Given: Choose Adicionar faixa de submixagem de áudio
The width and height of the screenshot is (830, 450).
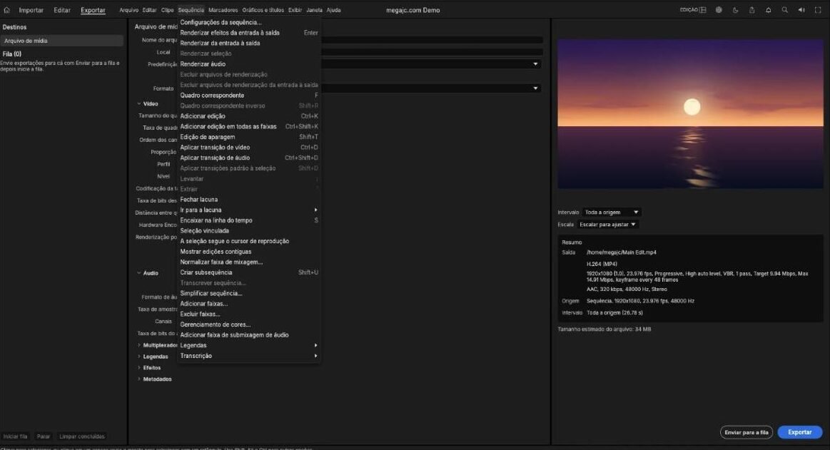Looking at the screenshot, I should click(248, 334).
